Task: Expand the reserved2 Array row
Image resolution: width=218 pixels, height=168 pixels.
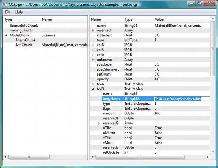Action: point(99,123)
